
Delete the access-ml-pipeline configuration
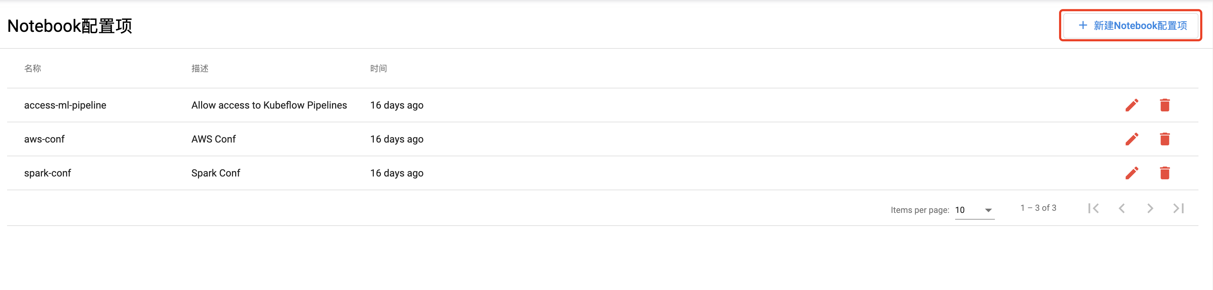pyautogui.click(x=1164, y=105)
